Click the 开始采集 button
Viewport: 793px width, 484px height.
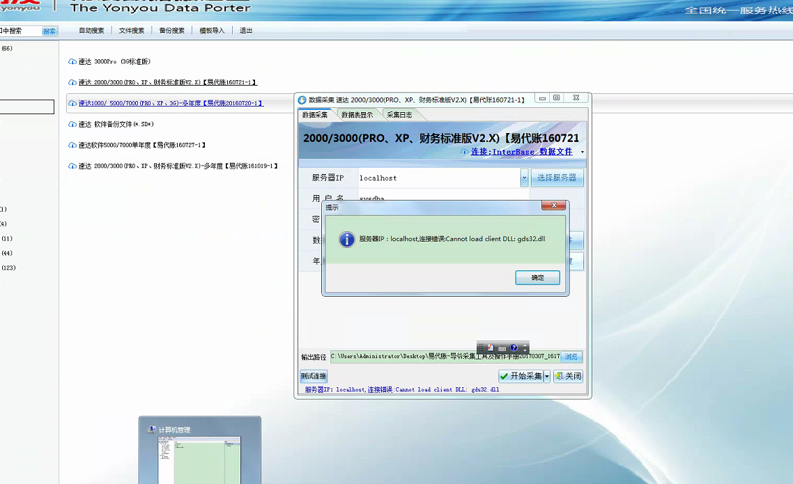(x=521, y=376)
